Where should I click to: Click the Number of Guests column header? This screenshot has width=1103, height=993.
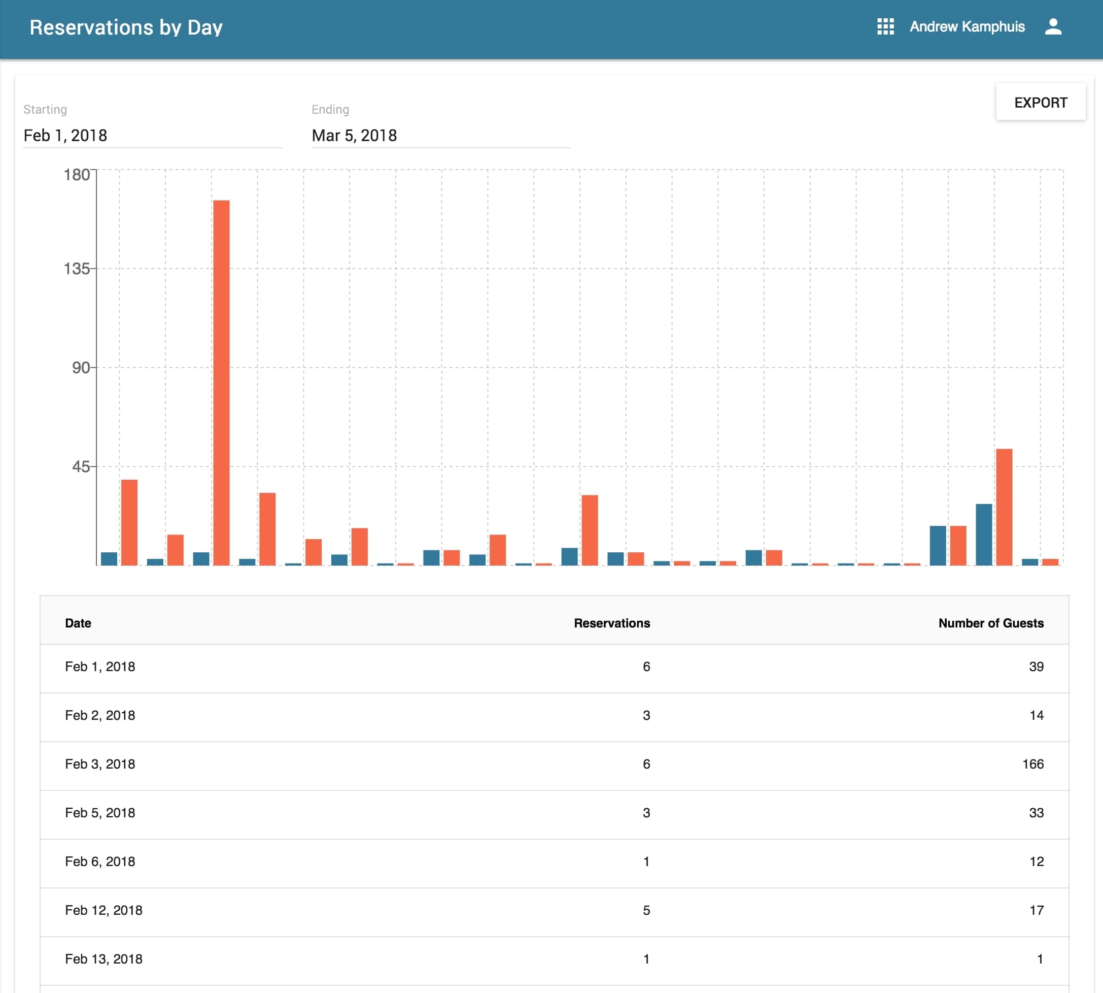991,623
